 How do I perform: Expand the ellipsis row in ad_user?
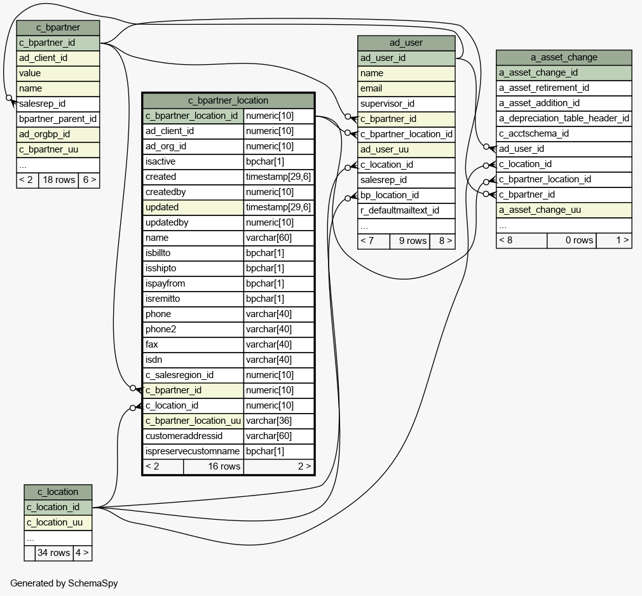(406, 226)
